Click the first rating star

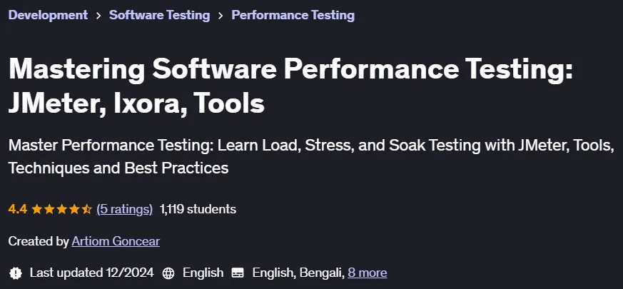(37, 209)
